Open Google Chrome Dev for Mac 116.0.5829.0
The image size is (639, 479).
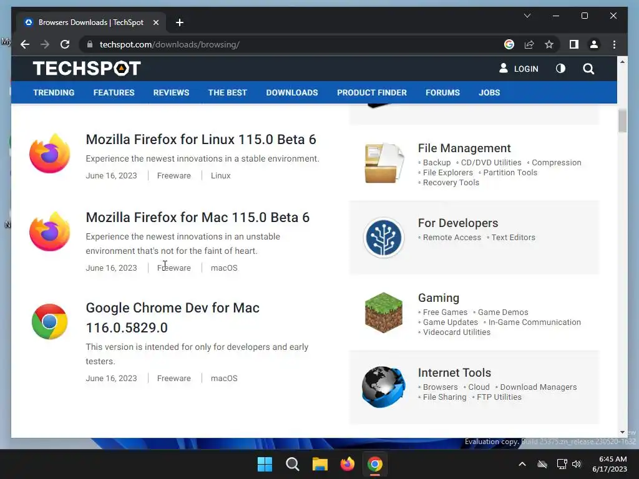pos(172,317)
